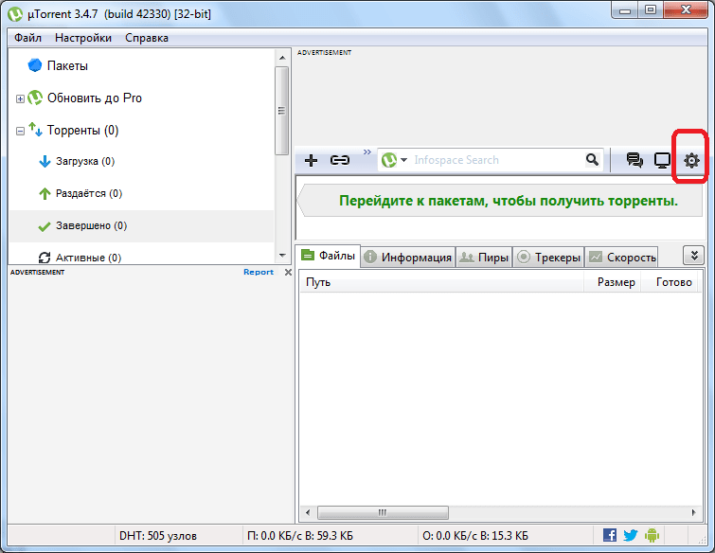This screenshot has height=553, width=715.
Task: Sort by the Путь column header
Action: pyautogui.click(x=441, y=282)
